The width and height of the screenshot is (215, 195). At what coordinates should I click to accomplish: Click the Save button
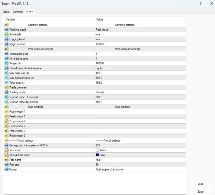coord(200,192)
